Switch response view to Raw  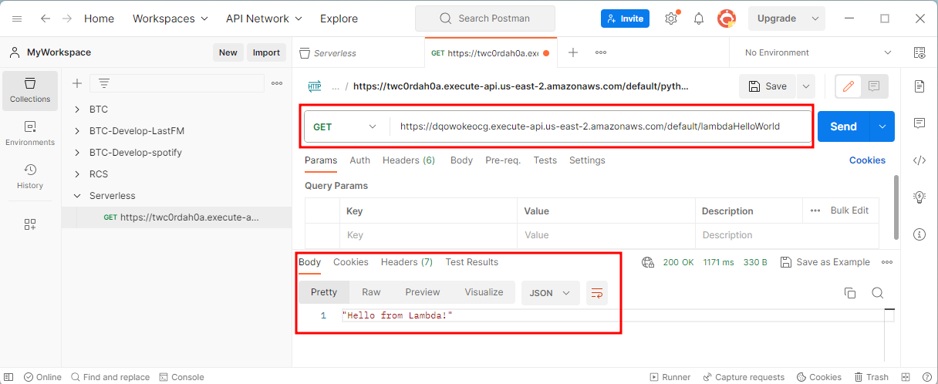click(x=371, y=292)
